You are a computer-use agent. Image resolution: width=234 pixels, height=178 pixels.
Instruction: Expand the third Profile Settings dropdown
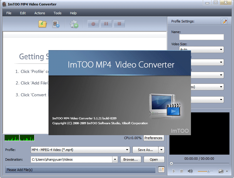point(221,75)
